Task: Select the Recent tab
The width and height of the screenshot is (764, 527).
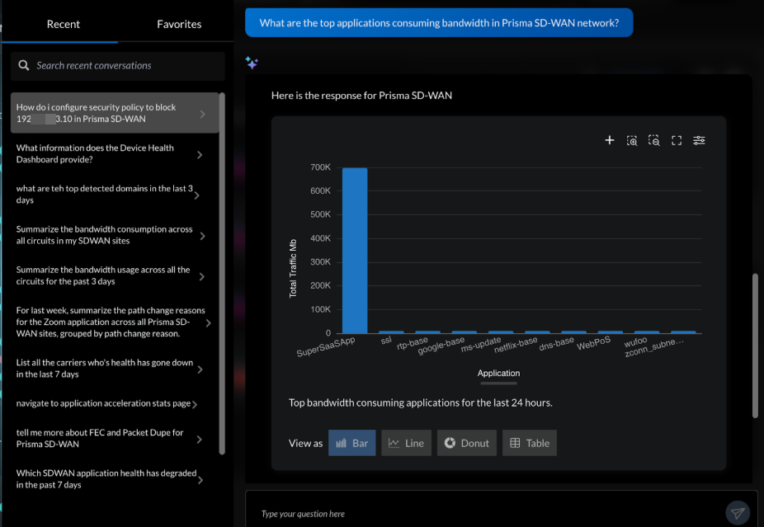Action: tap(62, 25)
